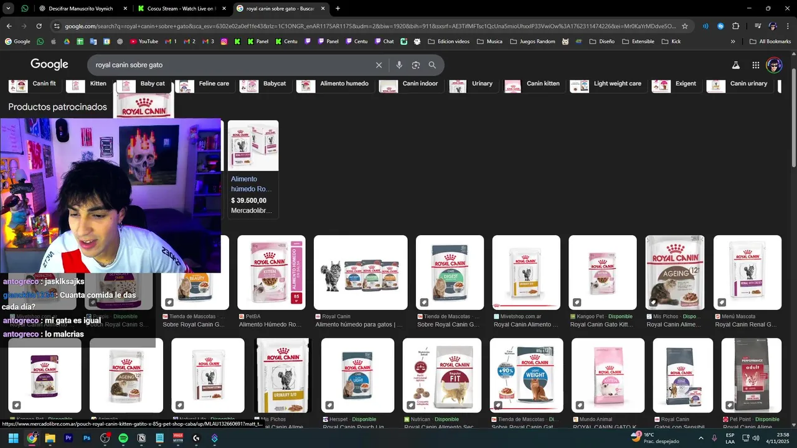The height and width of the screenshot is (448, 797).
Task: Open the Chrome media control icon
Action: 758,26
